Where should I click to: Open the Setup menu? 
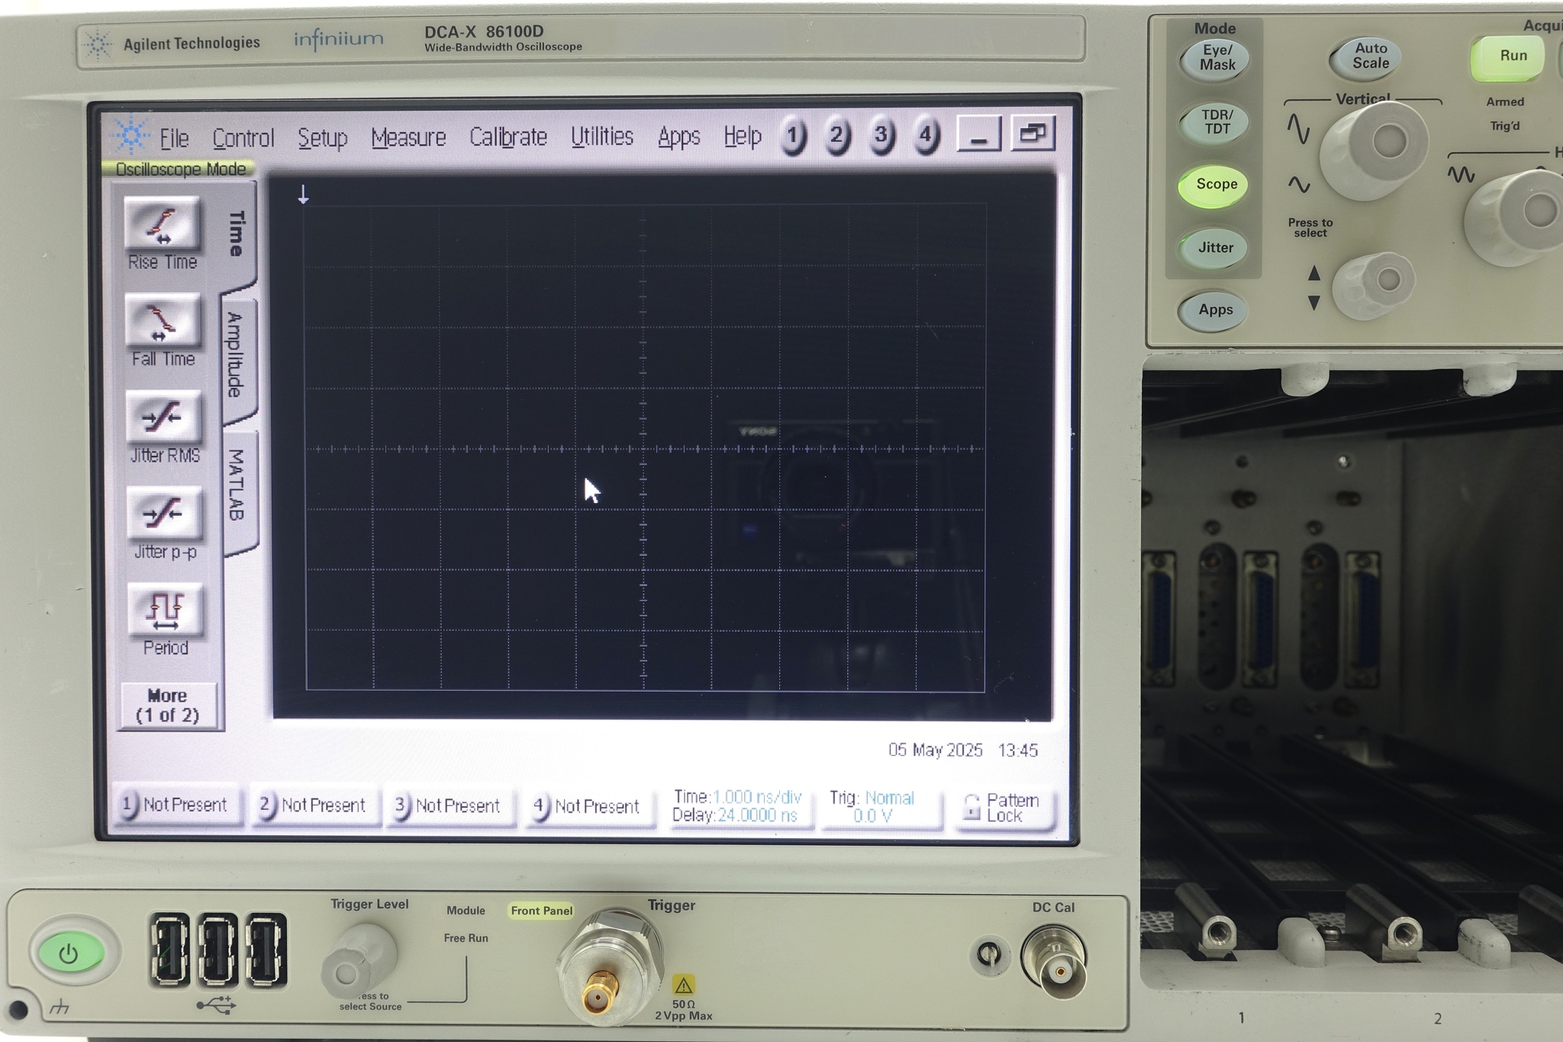323,138
